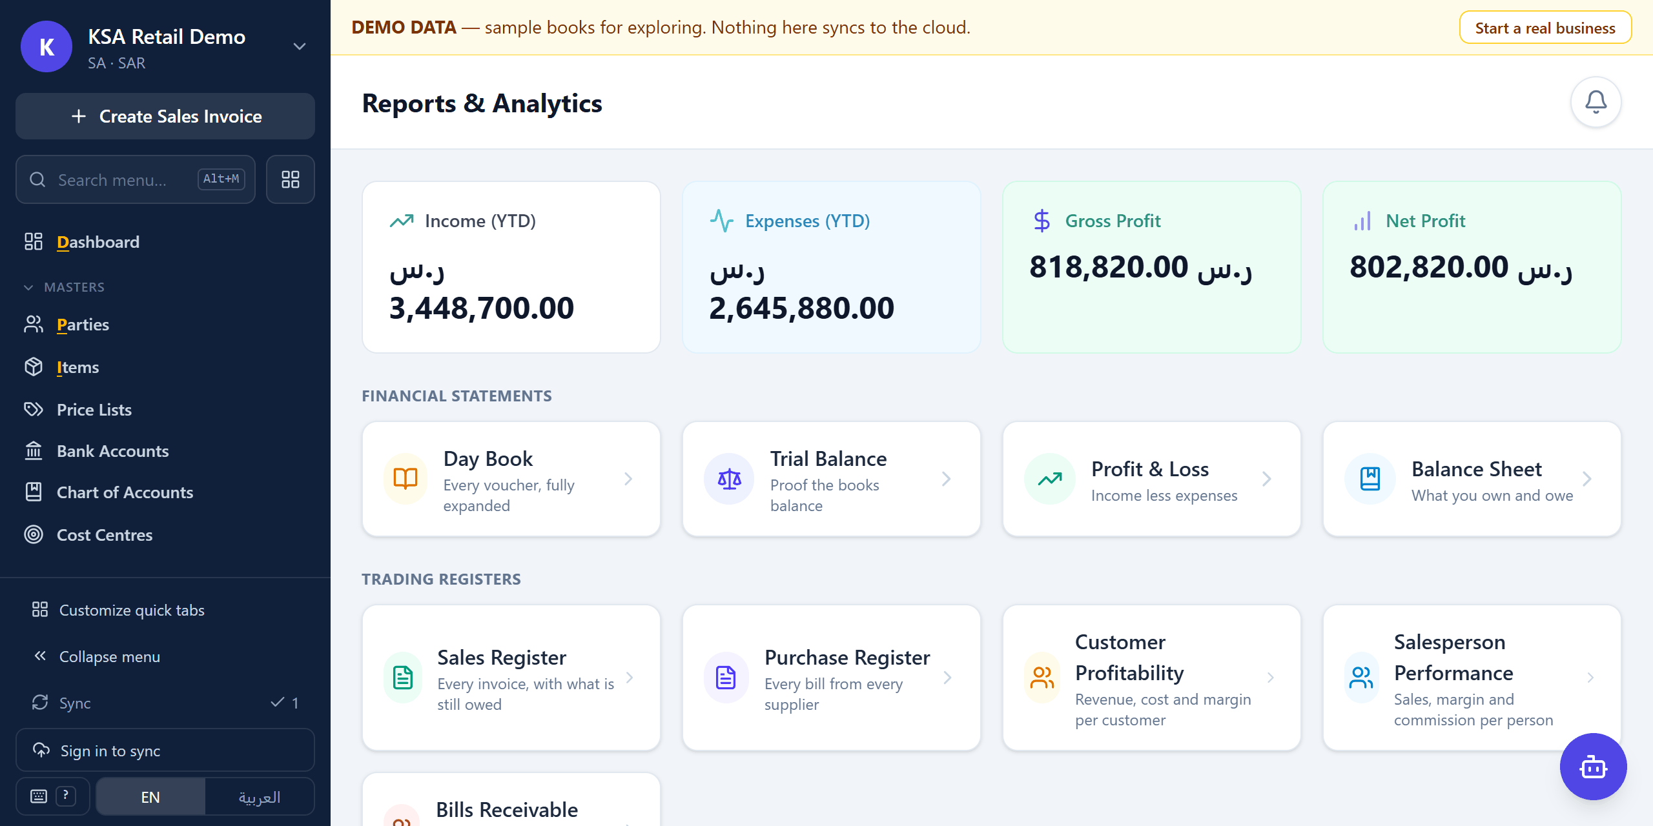Click the Balance Sheet icon

(1370, 479)
